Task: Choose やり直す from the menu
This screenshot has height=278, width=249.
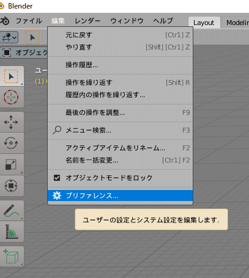Action: (120, 47)
